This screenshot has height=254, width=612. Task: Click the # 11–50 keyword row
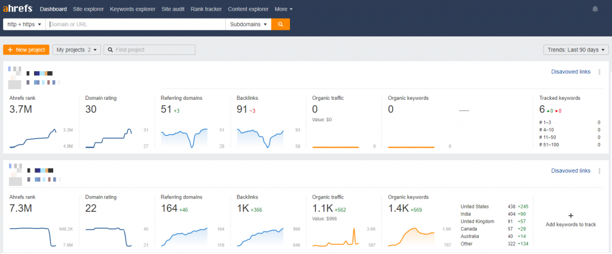click(x=570, y=137)
